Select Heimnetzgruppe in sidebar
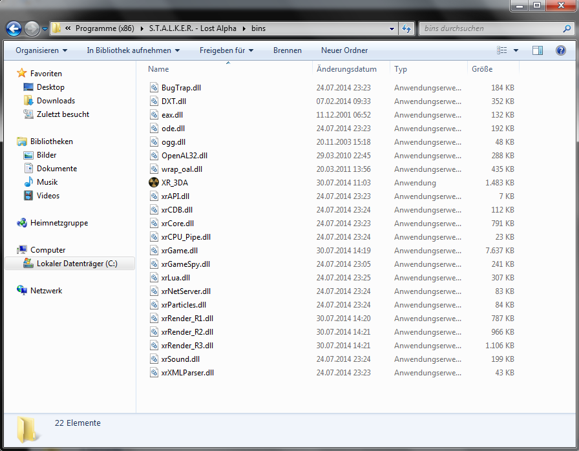 coord(59,223)
